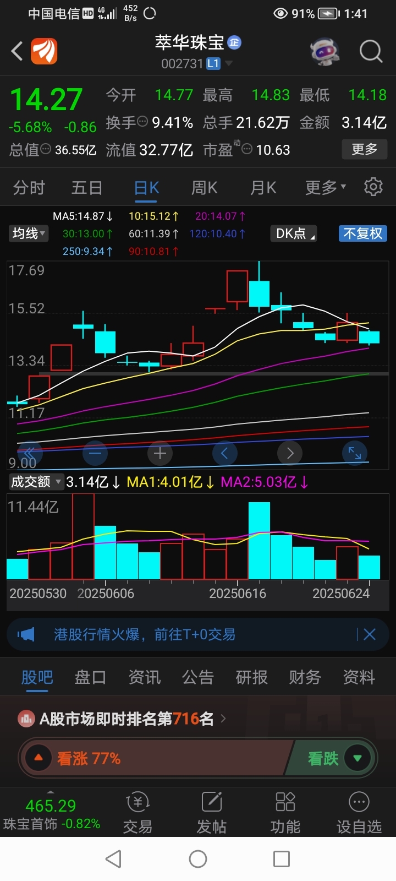Expand chart to fullscreen icon
This screenshot has height=881, width=396.
pyautogui.click(x=355, y=453)
